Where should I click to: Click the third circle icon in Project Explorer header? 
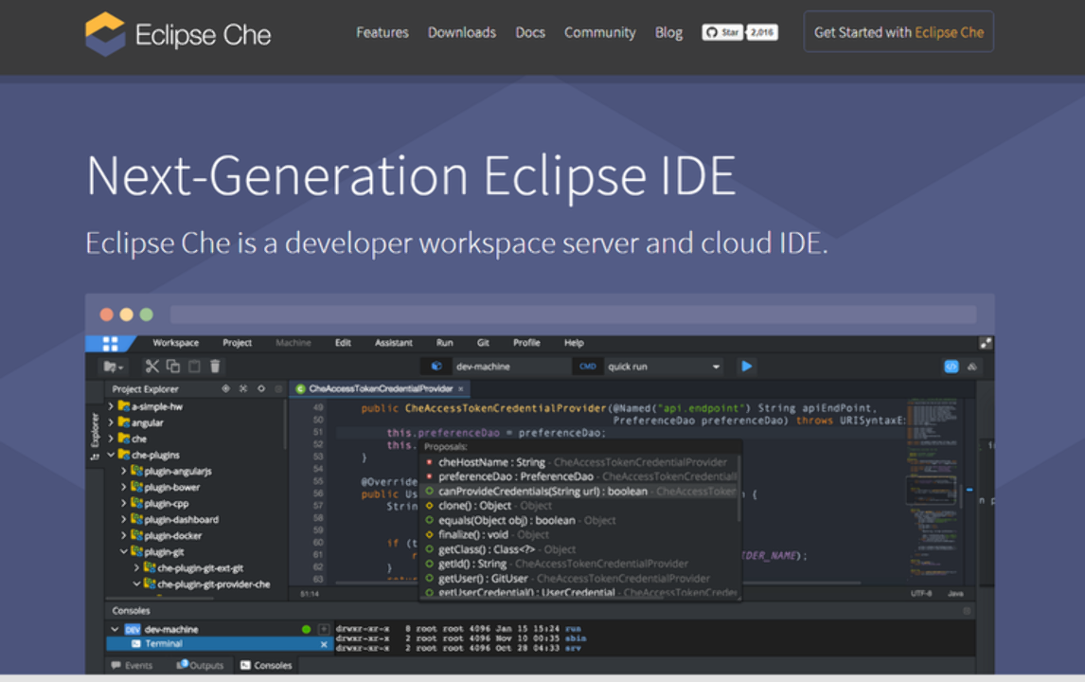click(x=261, y=389)
